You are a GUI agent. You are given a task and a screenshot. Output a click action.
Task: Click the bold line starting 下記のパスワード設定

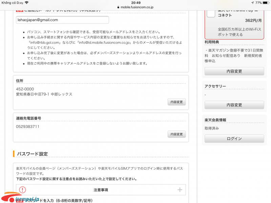click(77, 179)
